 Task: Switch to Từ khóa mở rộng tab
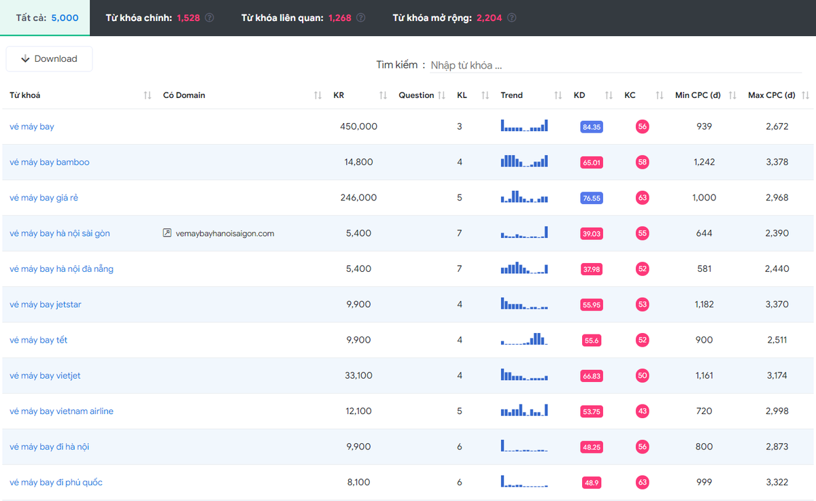click(x=447, y=18)
